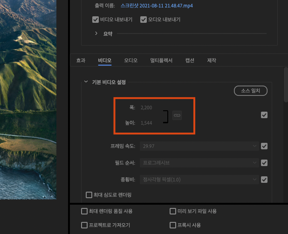
Task: Check 프록시 사용 option
Action: [173, 225]
